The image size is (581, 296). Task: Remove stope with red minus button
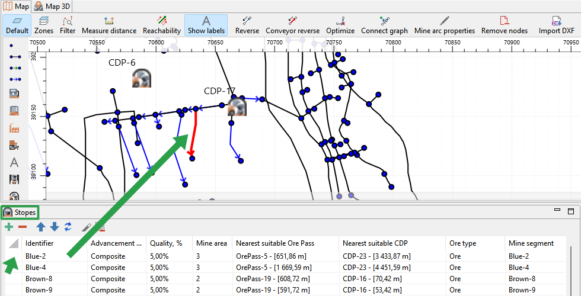click(23, 226)
